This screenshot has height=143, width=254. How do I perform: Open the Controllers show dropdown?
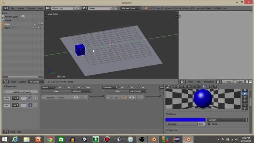(110, 87)
